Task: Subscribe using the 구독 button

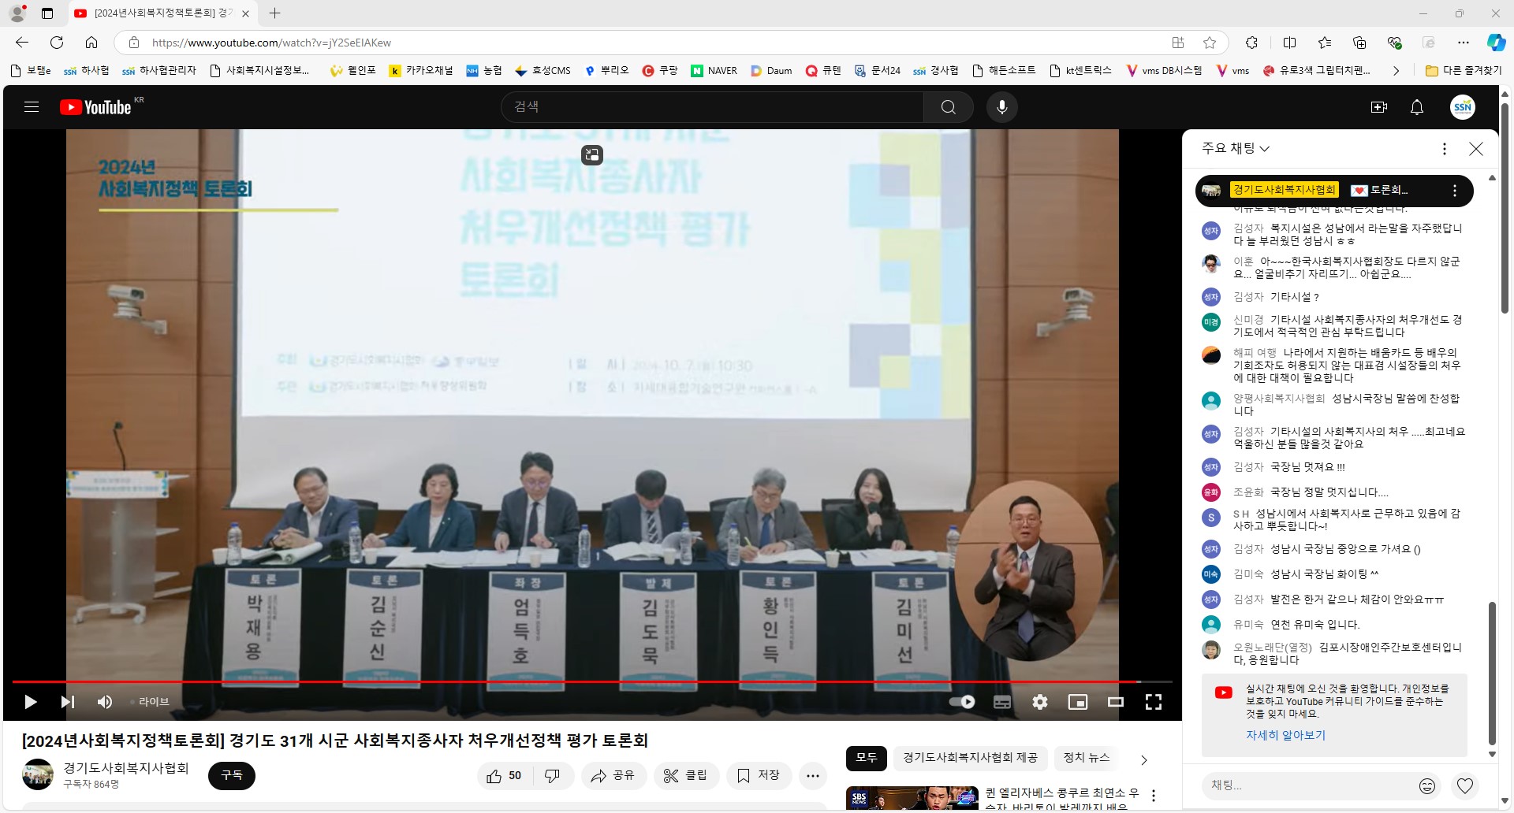Action: click(x=232, y=776)
